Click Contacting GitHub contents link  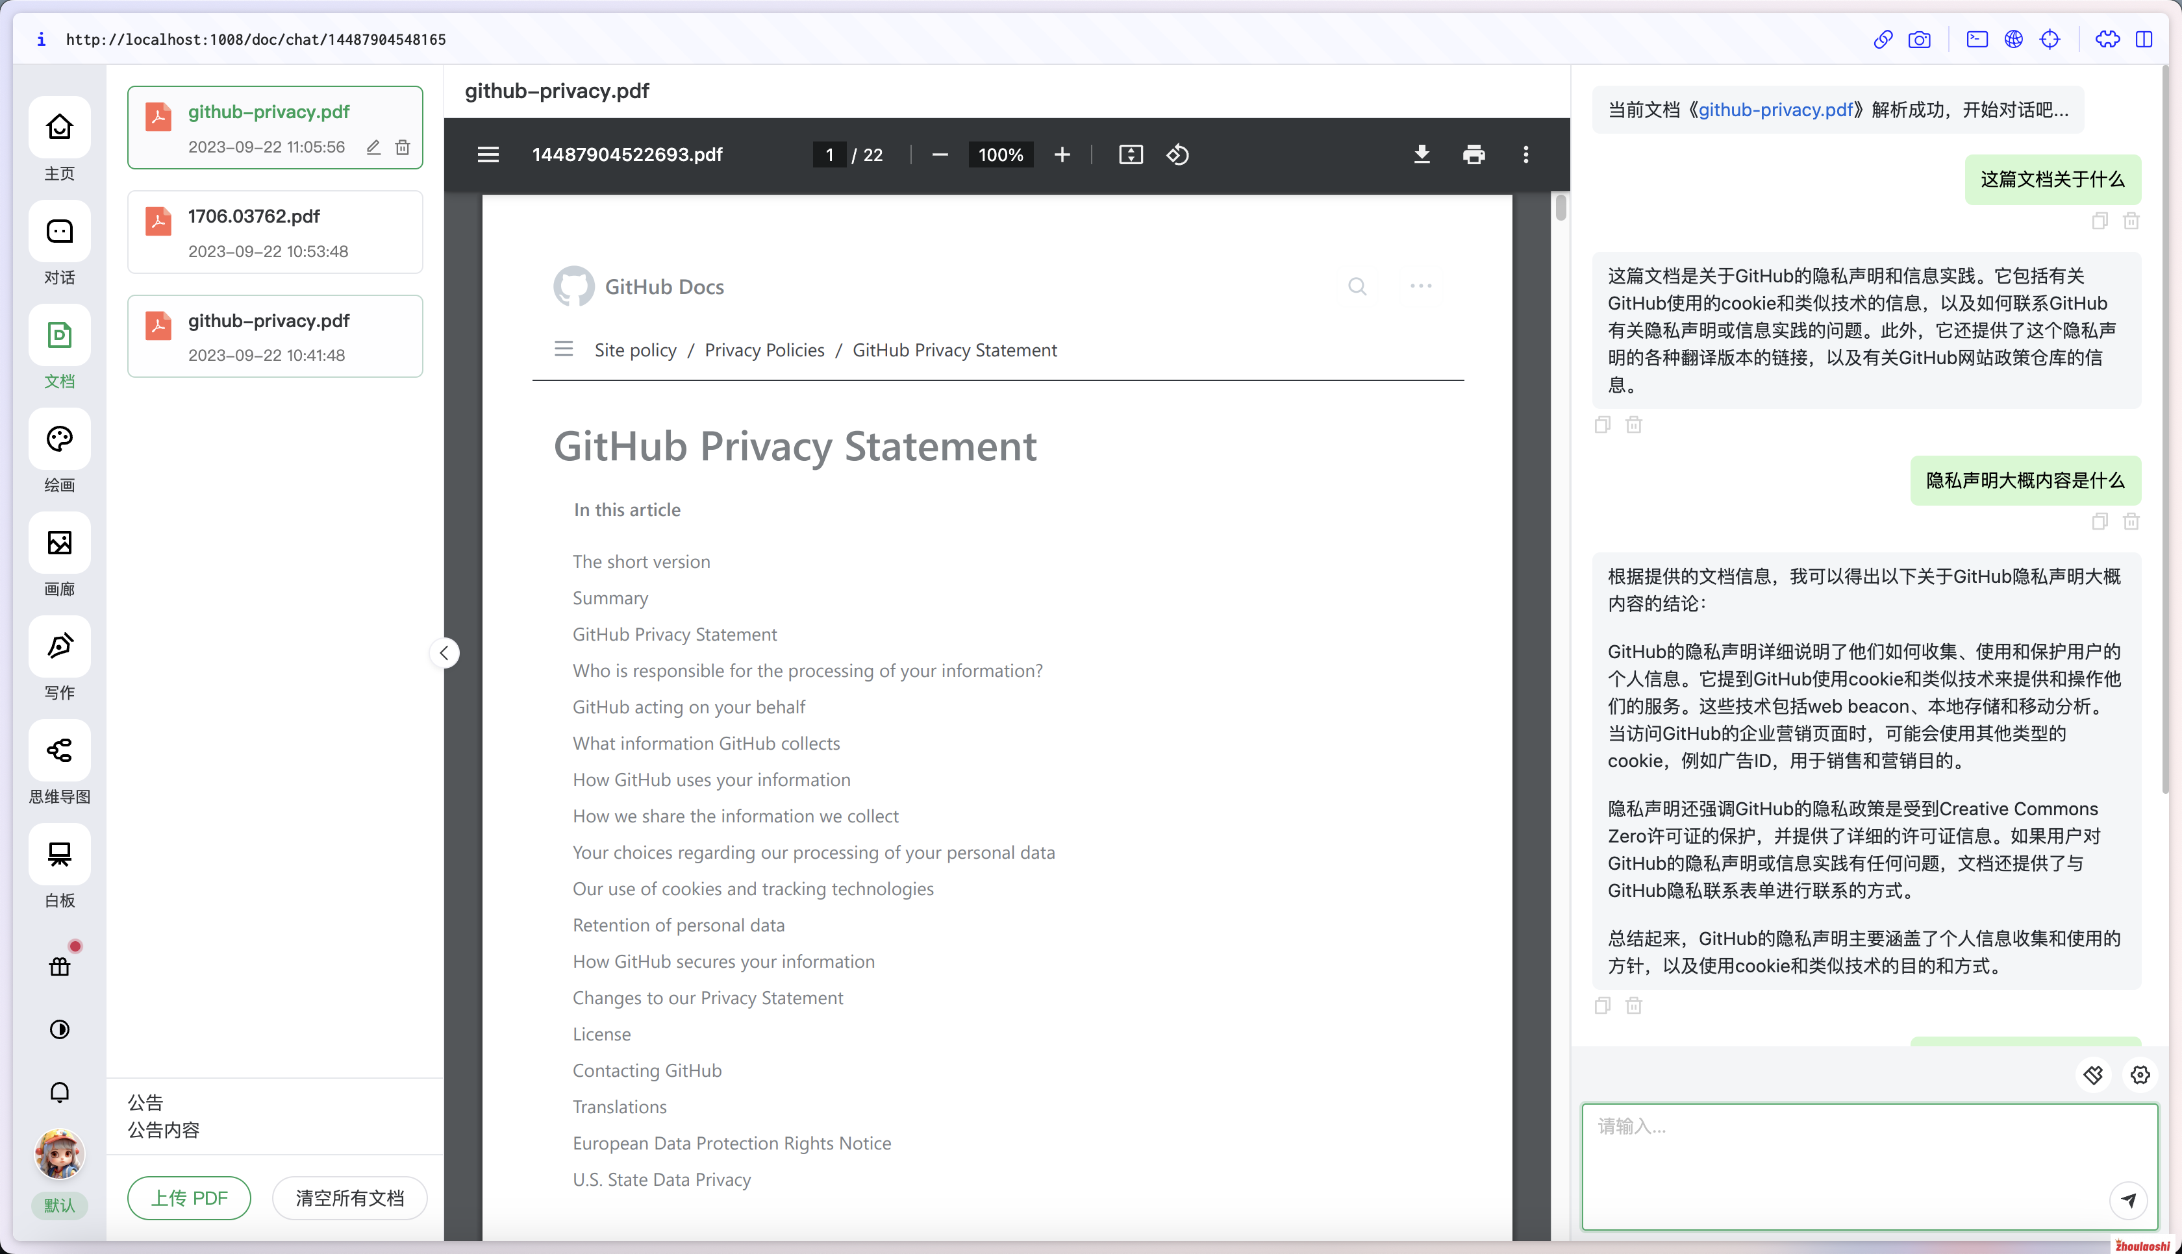[x=647, y=1070]
